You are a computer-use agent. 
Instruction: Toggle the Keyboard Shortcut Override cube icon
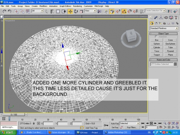click(x=112, y=11)
